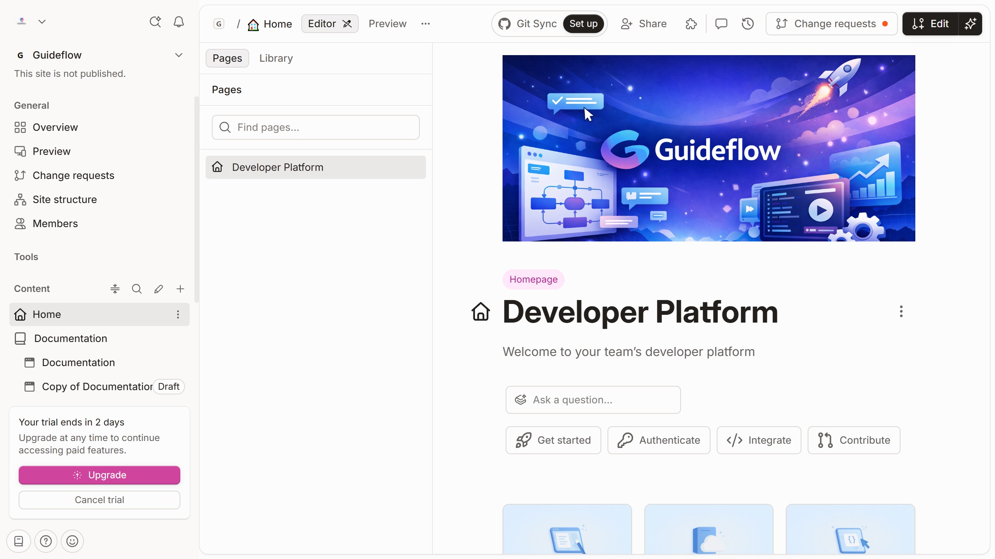Expand the Guideflow site switcher chevron
Viewport: 995px width, 559px height.
pyautogui.click(x=178, y=55)
